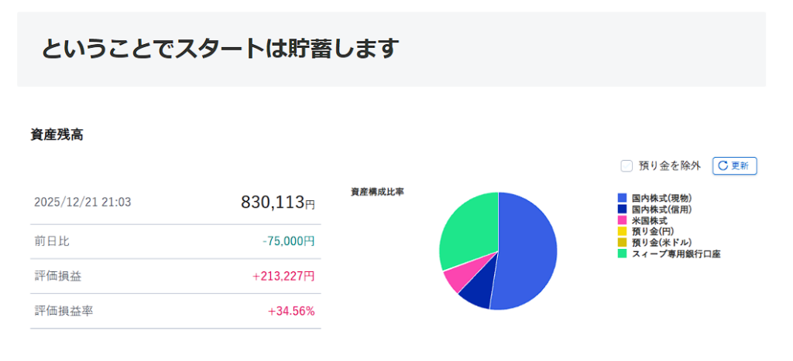Click the pink 米国株式 legend swatch
This screenshot has width=793, height=361.
click(x=622, y=220)
